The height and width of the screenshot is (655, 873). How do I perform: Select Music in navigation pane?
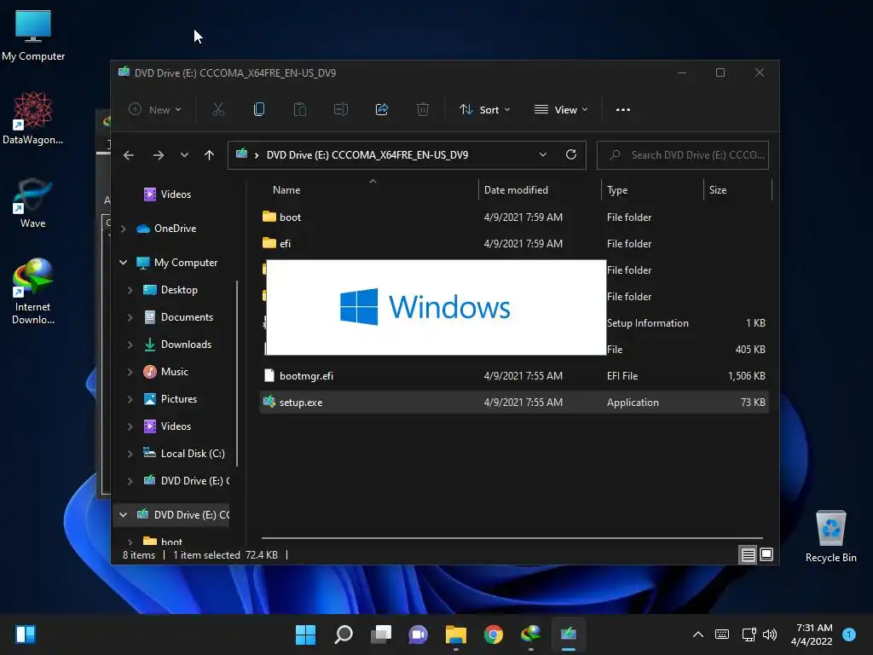point(174,372)
